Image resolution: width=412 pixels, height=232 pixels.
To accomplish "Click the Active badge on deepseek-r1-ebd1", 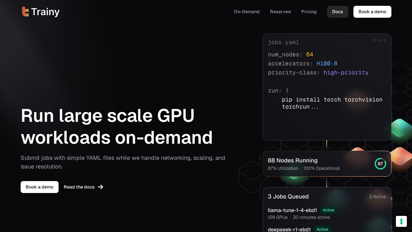I will click(322, 229).
